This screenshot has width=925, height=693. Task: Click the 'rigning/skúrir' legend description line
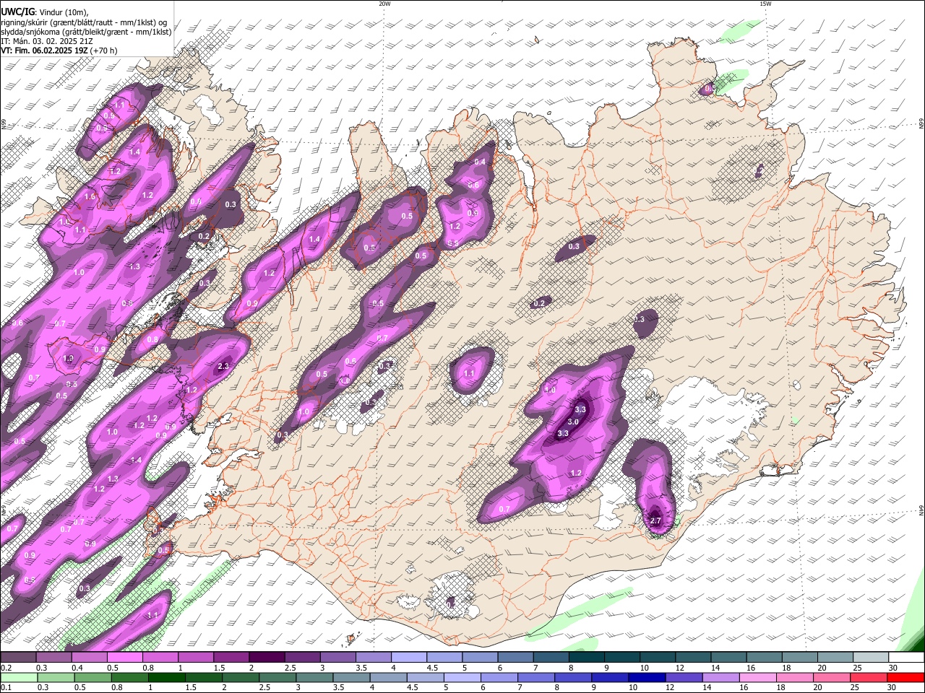[x=84, y=22]
